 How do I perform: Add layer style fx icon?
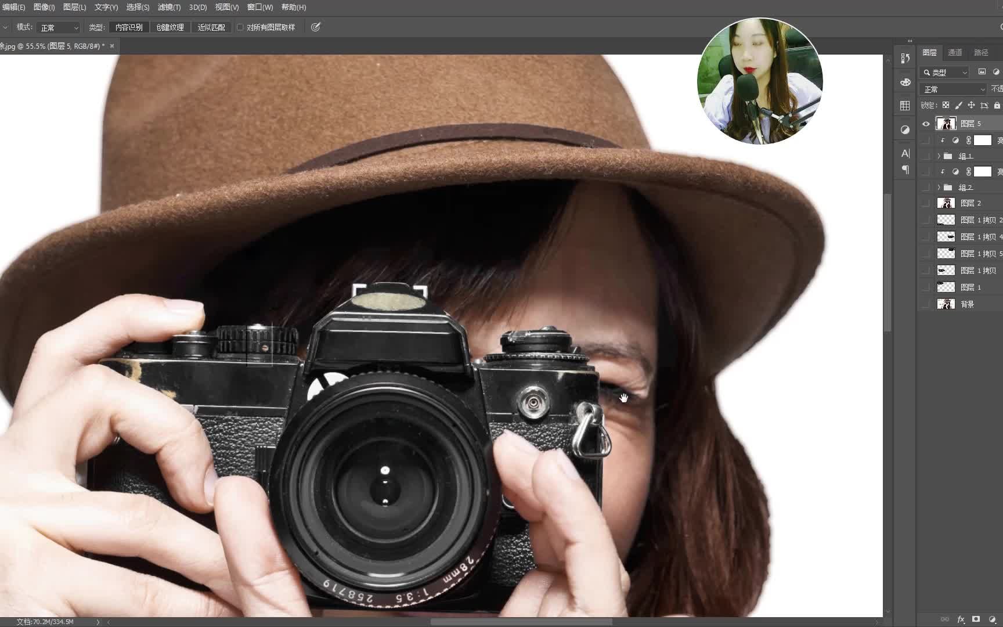(x=961, y=619)
